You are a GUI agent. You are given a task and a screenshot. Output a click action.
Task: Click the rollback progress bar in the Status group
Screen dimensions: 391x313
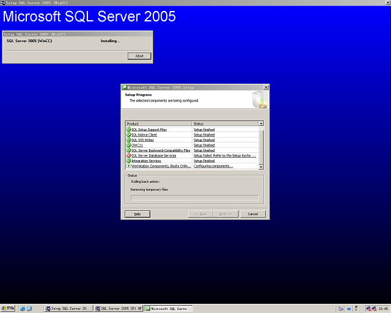pos(195,197)
